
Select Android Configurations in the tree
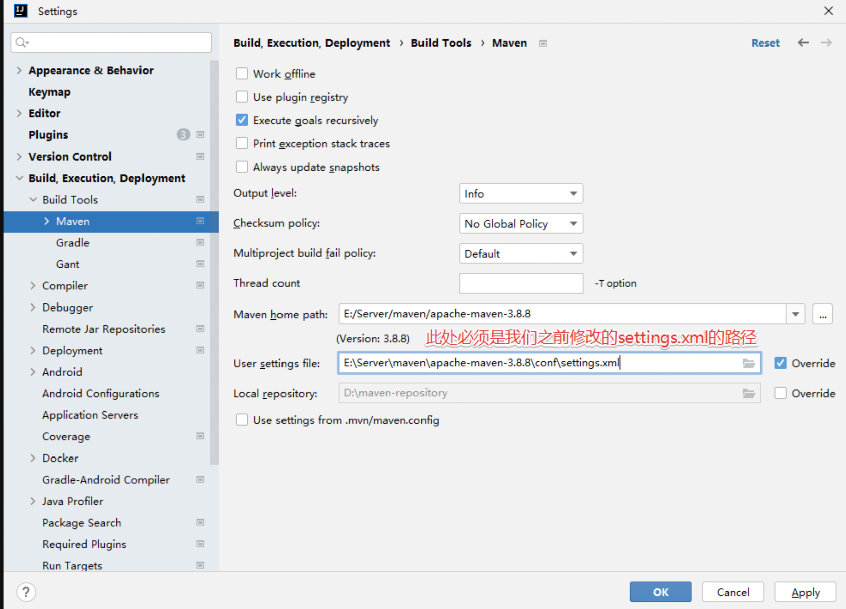coord(100,393)
